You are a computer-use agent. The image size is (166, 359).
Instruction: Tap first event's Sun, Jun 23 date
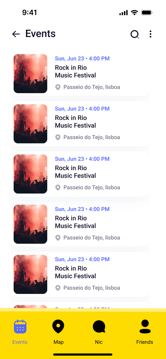69,58
